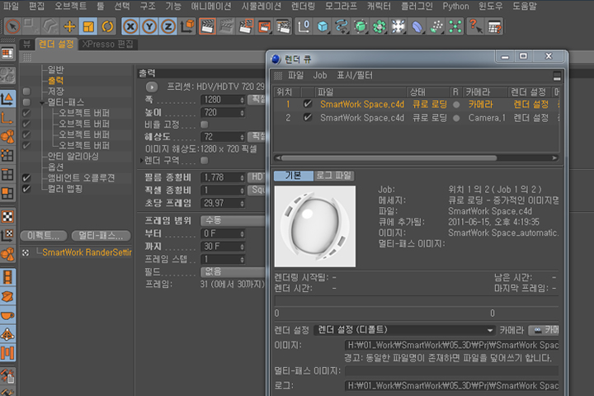
Task: Click the render queue horizontal scrollbar
Action: pyautogui.click(x=389, y=158)
